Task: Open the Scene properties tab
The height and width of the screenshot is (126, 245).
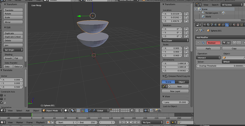Action: click(212, 25)
